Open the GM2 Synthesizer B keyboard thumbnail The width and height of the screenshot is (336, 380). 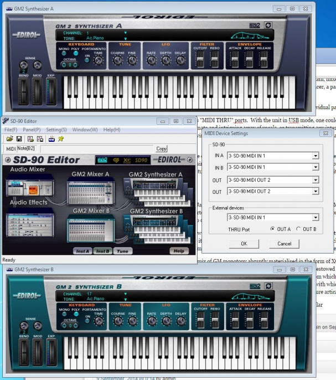pos(157,229)
